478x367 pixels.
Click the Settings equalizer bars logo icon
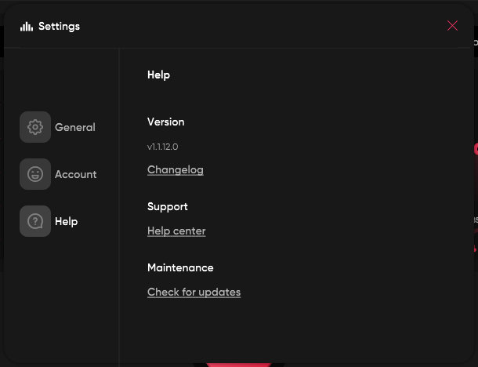click(27, 26)
